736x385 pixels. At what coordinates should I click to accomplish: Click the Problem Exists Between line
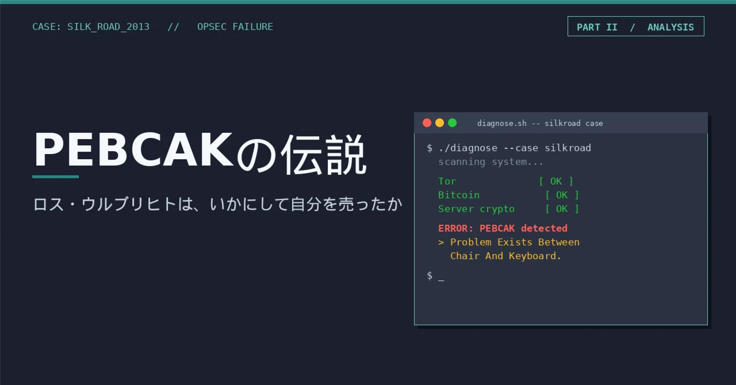click(x=509, y=242)
